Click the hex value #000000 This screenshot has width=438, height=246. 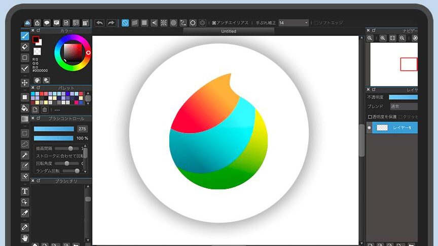click(x=40, y=70)
